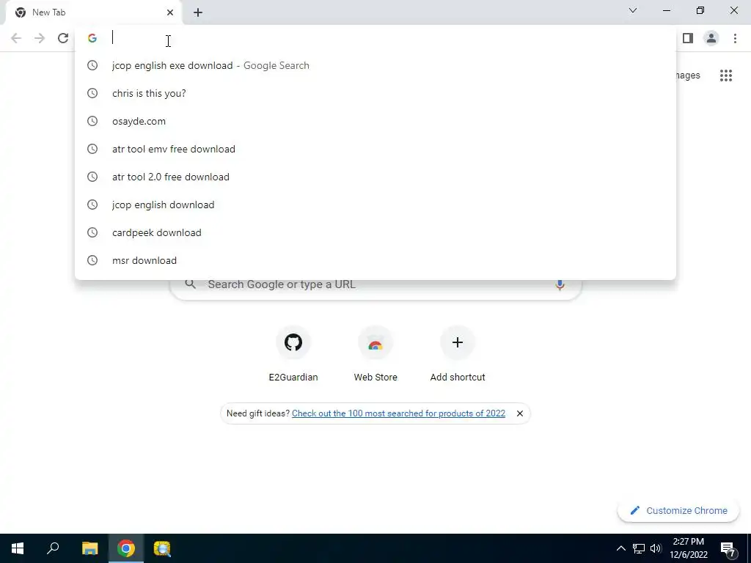Open the Web Store shortcut
The image size is (751, 563).
pyautogui.click(x=375, y=354)
